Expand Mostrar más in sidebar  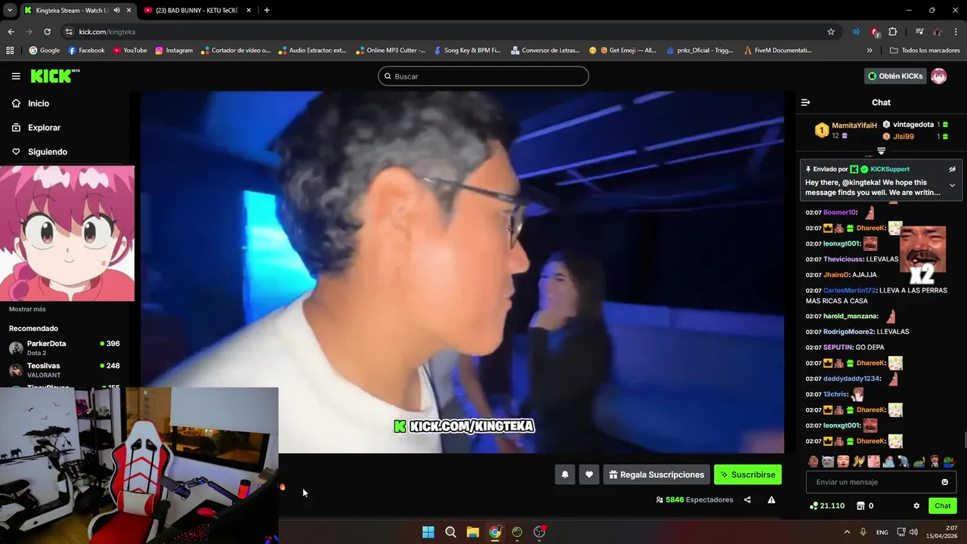pos(27,309)
